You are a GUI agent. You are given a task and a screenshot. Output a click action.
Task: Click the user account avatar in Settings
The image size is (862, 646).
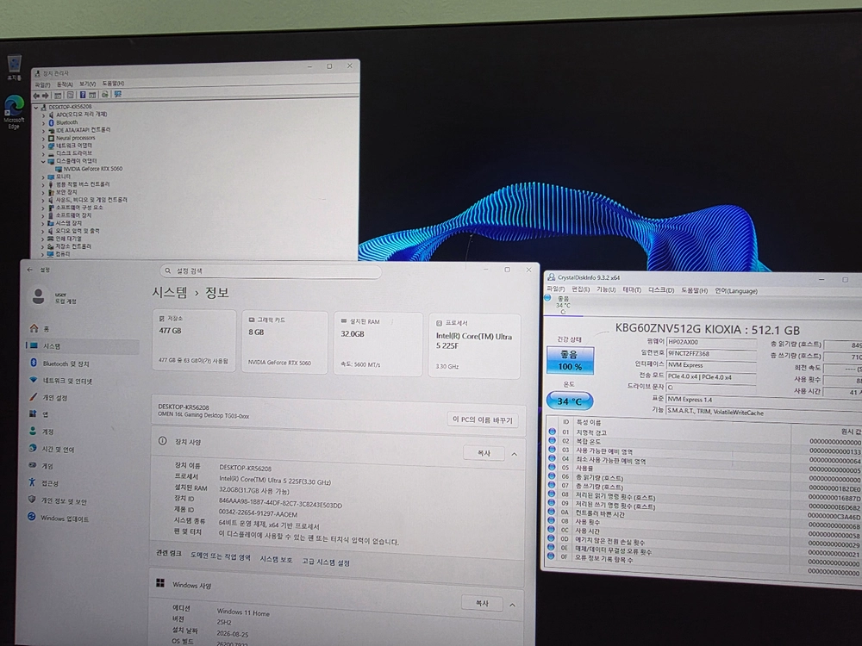39,296
